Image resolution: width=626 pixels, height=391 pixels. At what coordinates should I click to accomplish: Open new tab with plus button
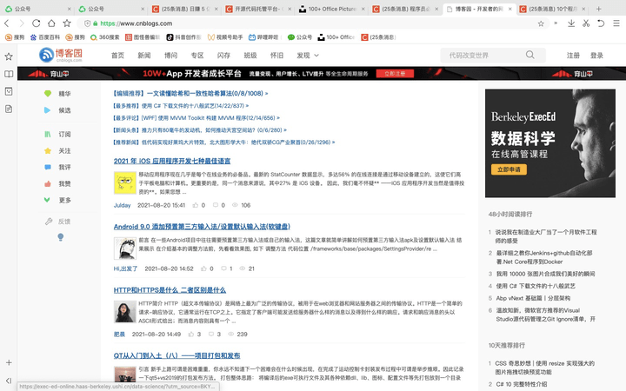point(598,9)
